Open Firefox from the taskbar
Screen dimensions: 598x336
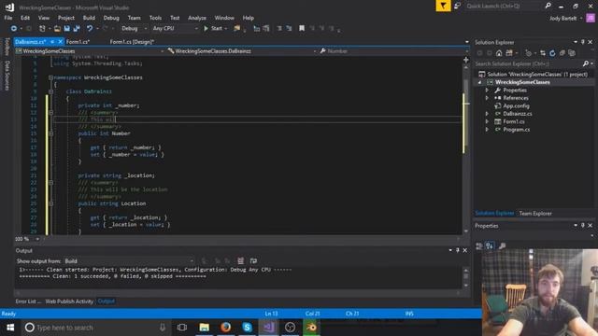(x=225, y=328)
